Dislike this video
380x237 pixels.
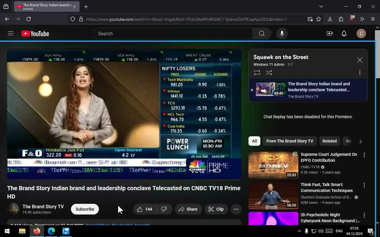point(164,209)
